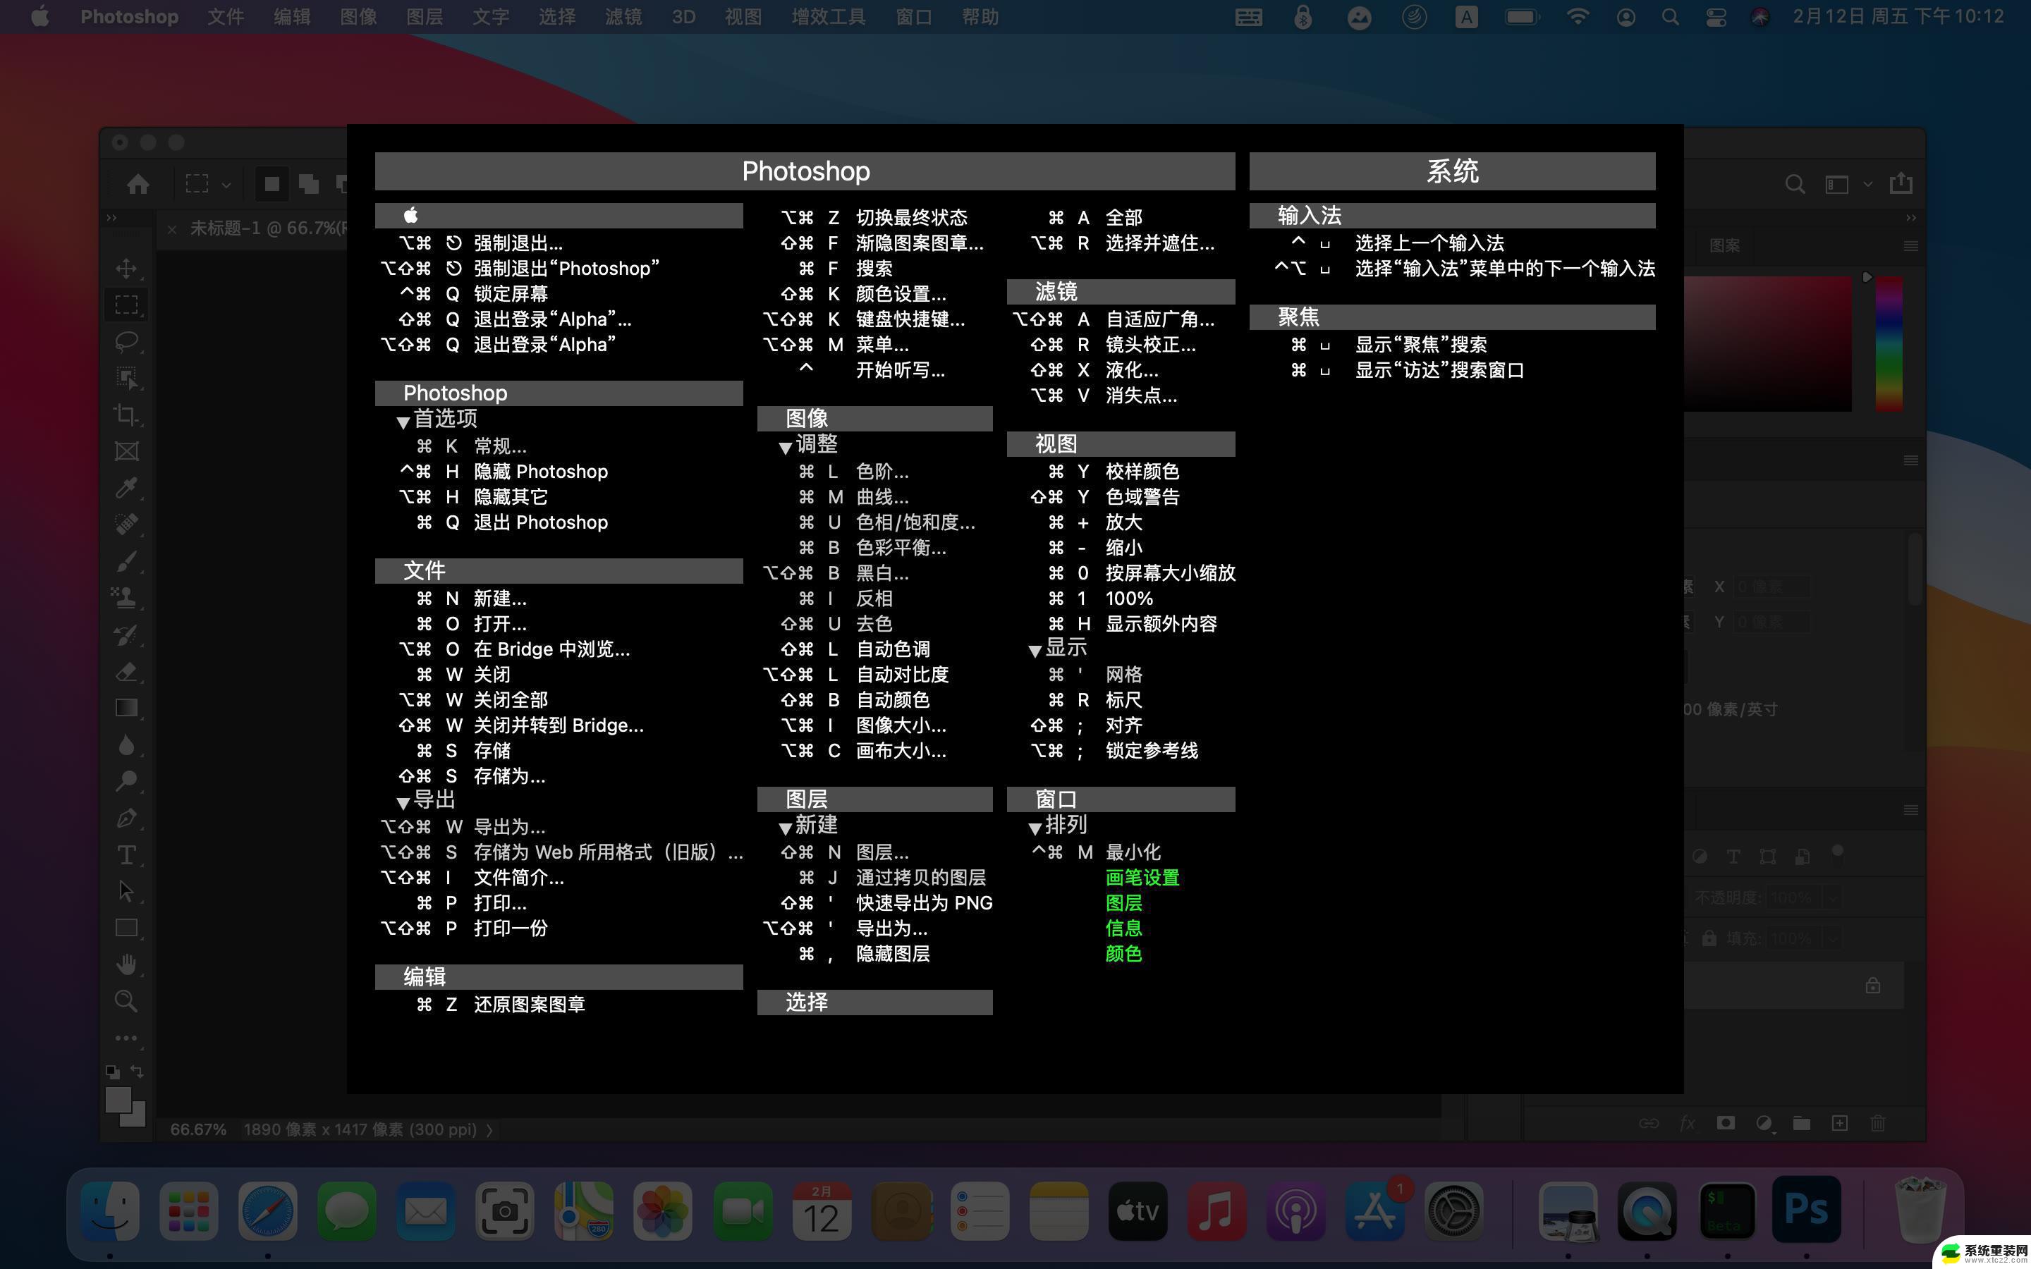The image size is (2031, 1269).
Task: Select the Rectangular Marquee tool
Action: (x=126, y=305)
